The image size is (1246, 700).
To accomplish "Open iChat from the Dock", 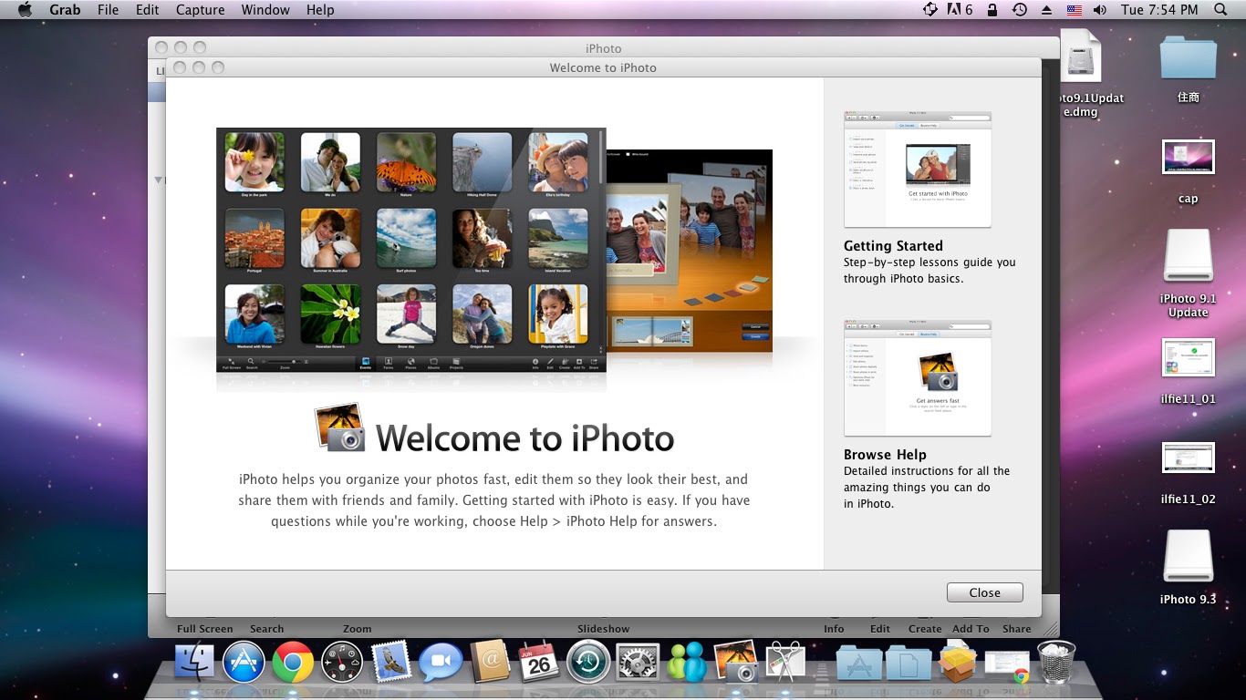I will [x=441, y=663].
